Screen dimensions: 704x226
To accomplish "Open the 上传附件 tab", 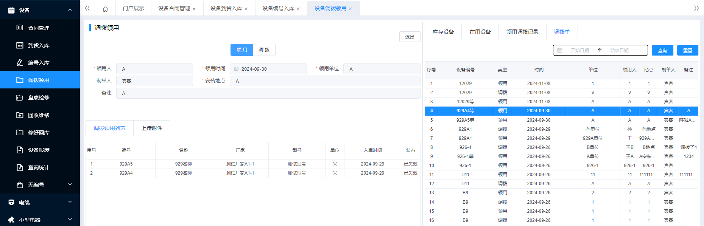I will point(152,128).
